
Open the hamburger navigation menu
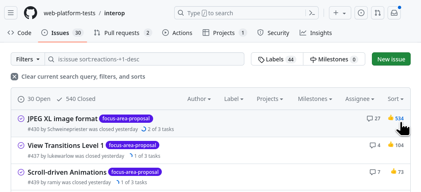(x=11, y=13)
